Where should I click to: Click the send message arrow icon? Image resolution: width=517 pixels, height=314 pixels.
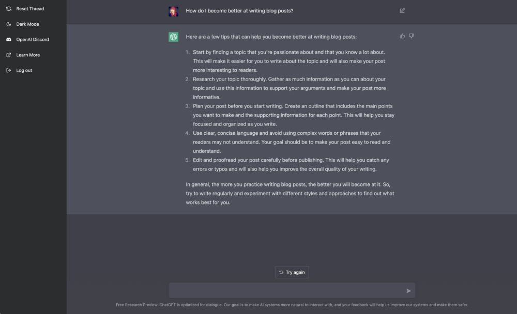click(407, 290)
